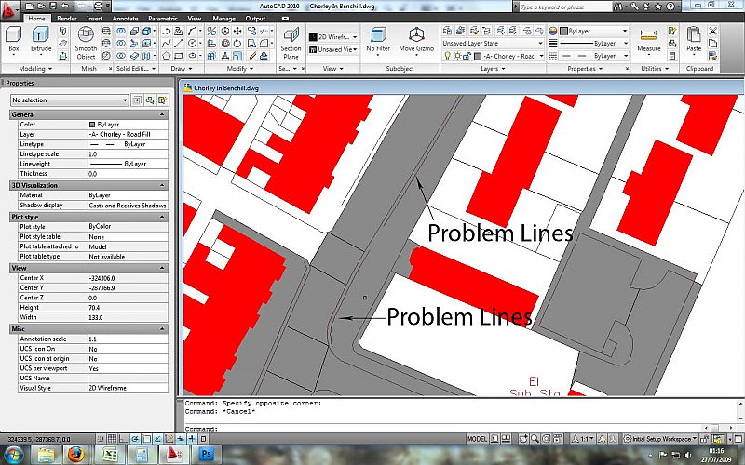Open the Parametric ribbon tab
Screen dimensions: 745x465
pos(162,18)
